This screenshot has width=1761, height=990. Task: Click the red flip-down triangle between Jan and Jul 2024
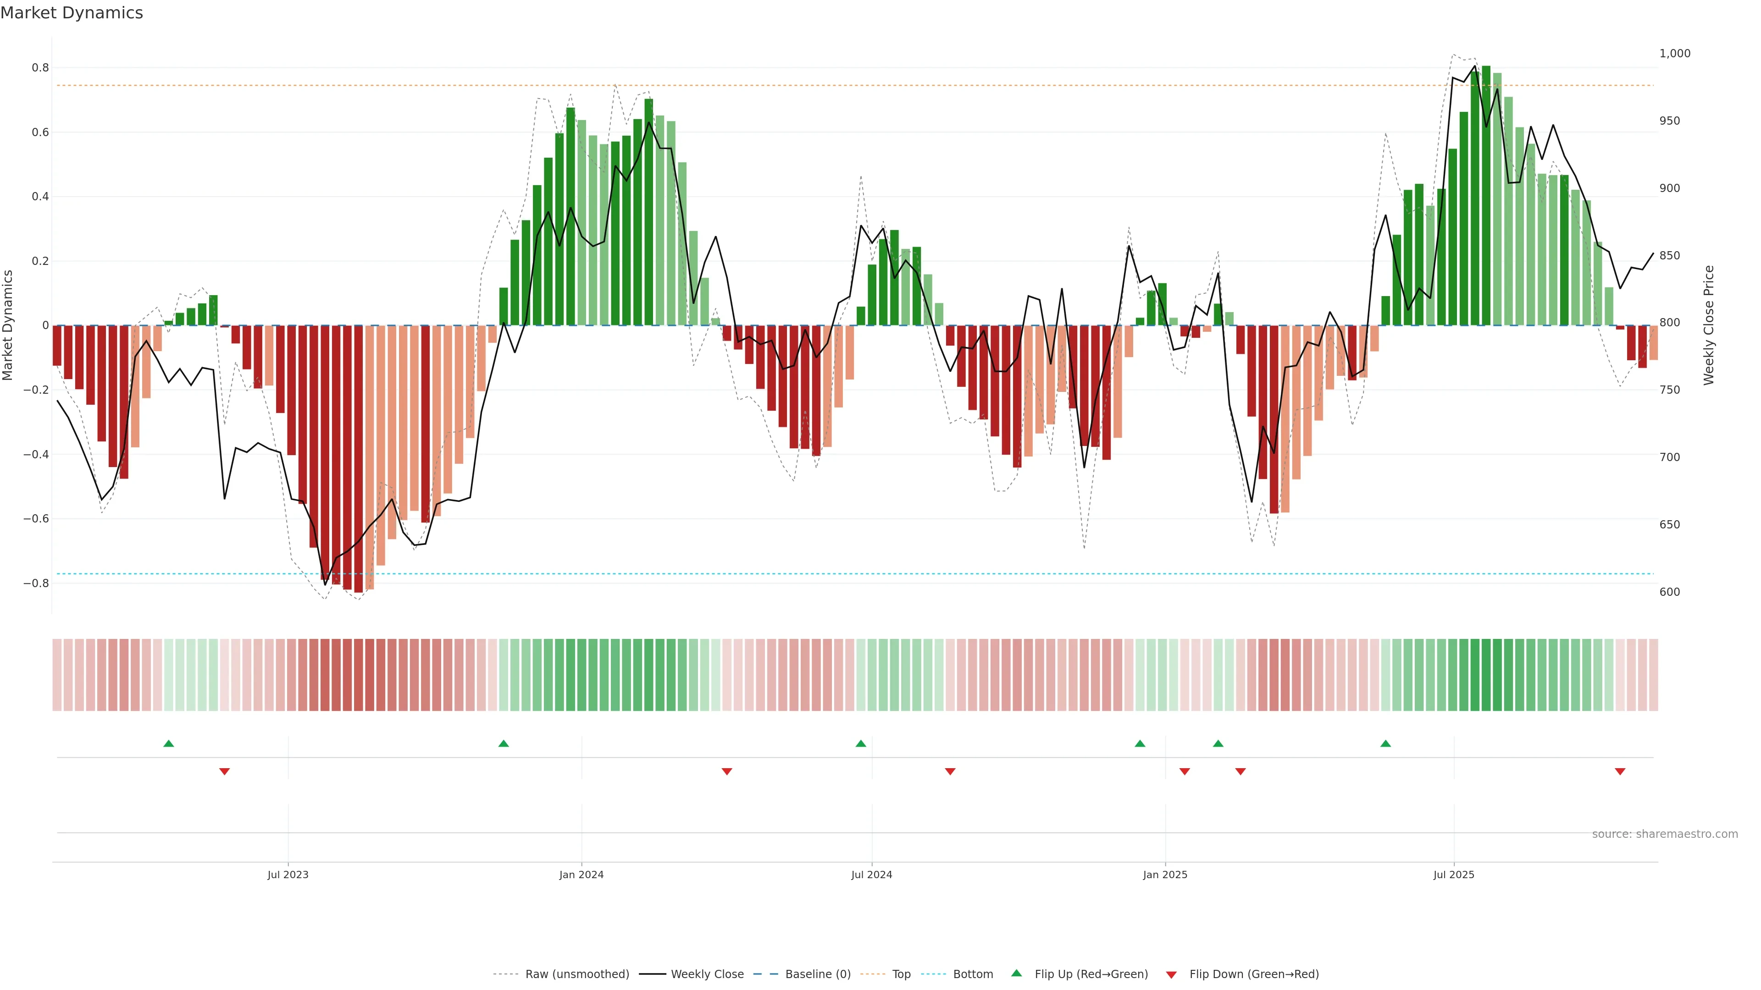pyautogui.click(x=727, y=771)
